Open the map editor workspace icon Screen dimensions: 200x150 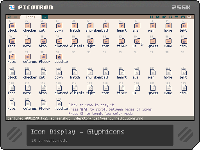click(164, 17)
